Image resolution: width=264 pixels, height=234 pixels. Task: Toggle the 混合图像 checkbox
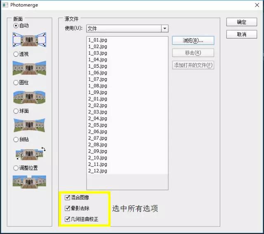click(67, 198)
